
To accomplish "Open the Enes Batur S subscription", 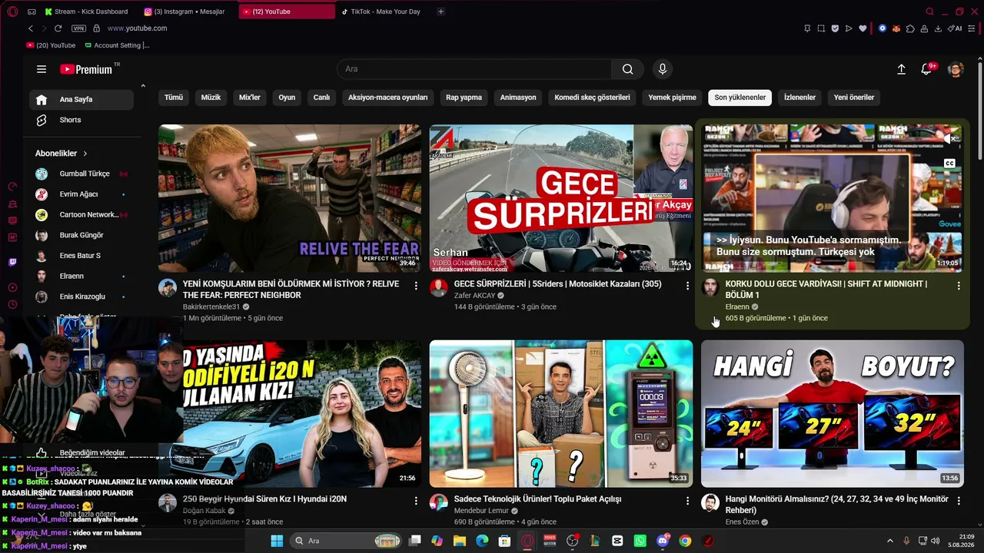I will [81, 256].
